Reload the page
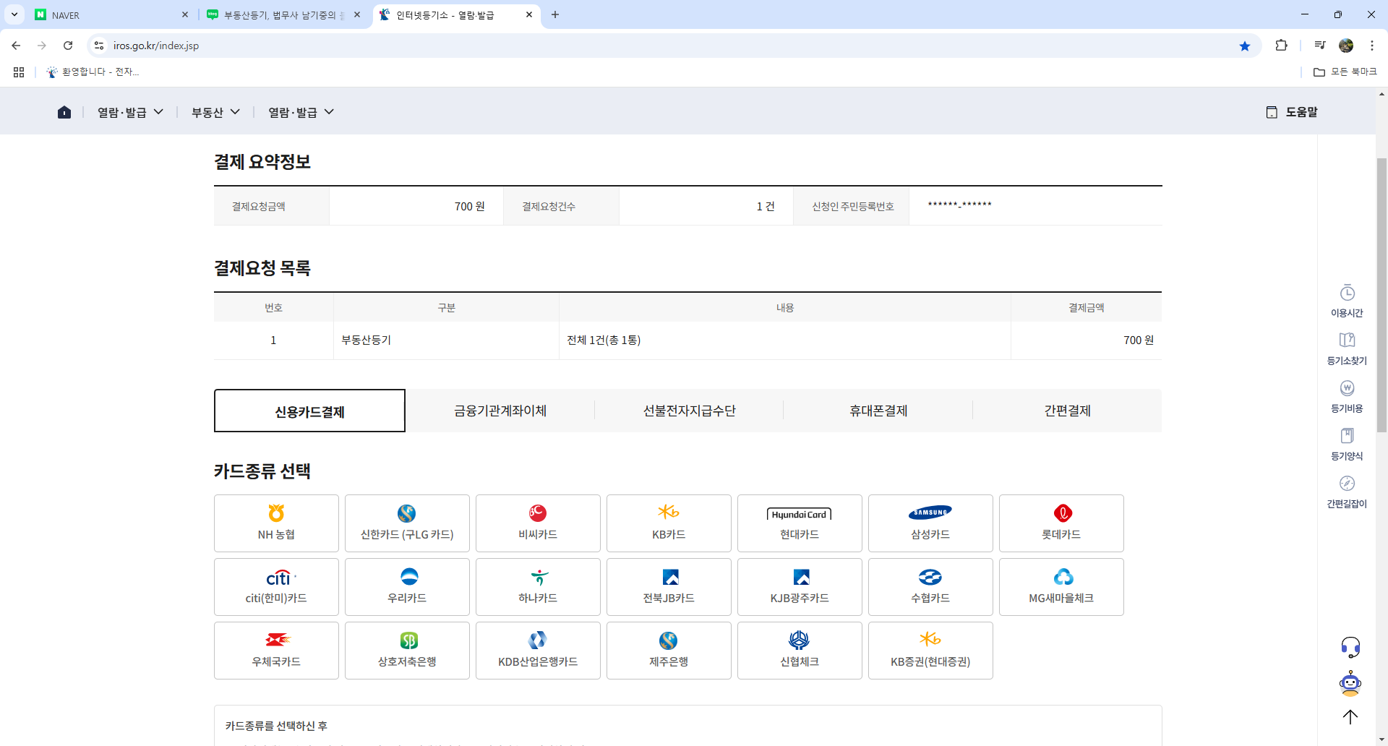 [68, 46]
